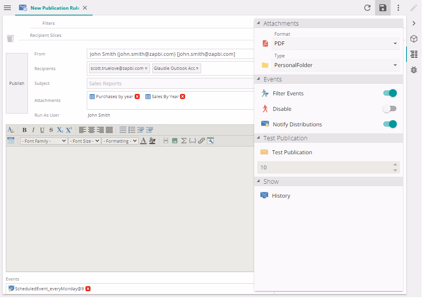422x298 pixels.
Task: Open the History link under Show
Action: tap(281, 196)
